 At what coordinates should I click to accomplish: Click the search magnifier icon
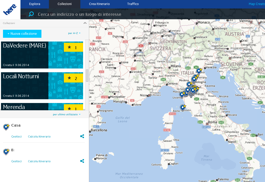[31, 14]
